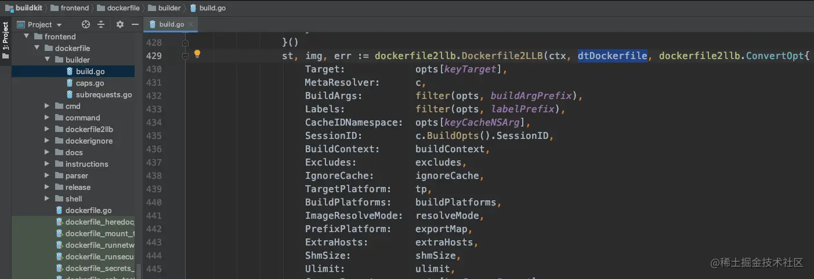Switch to the build.go editor tab

[x=171, y=24]
